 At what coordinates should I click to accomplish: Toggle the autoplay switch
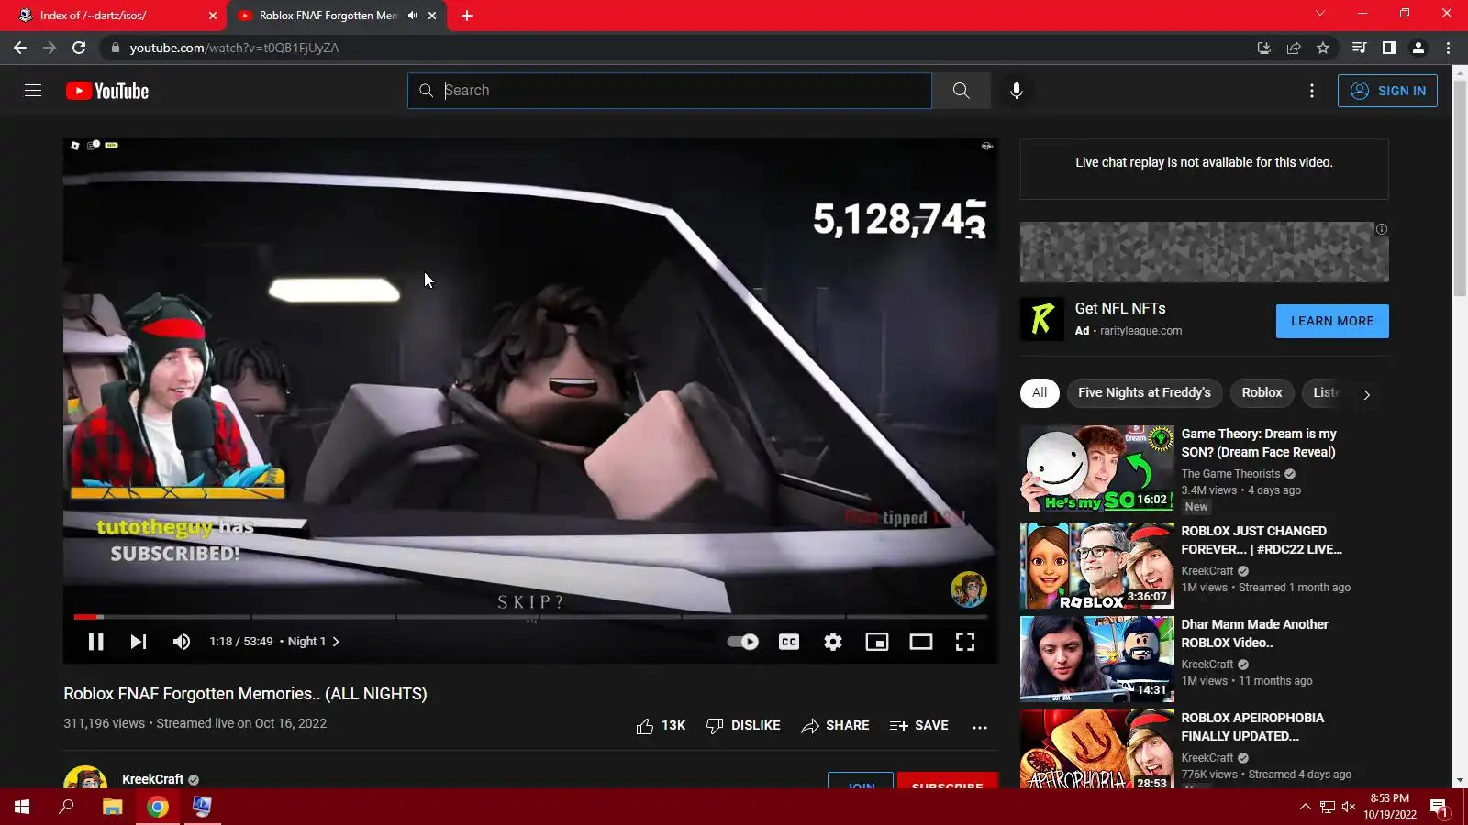click(742, 642)
